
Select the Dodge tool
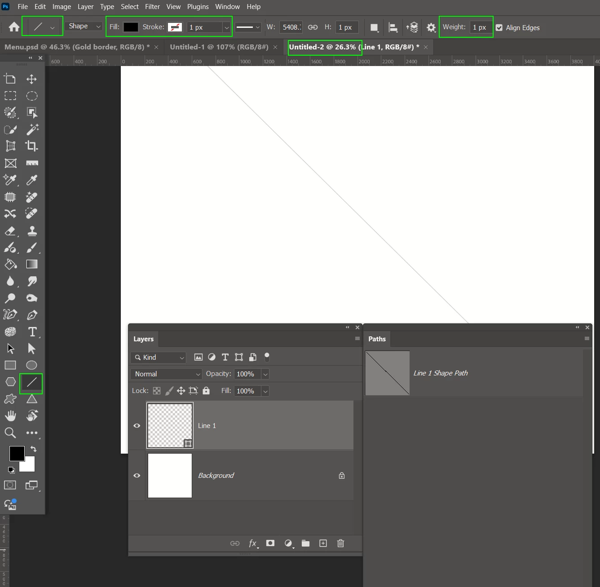pos(10,298)
